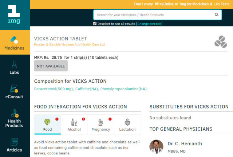This screenshot has height=157, width=233.
Task: Uncheck the 'Deselect to see all results' checkbox
Action: pos(95,24)
